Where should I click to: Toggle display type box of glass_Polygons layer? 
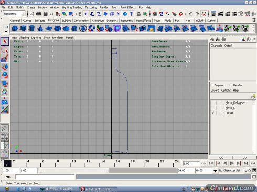pos(218,103)
